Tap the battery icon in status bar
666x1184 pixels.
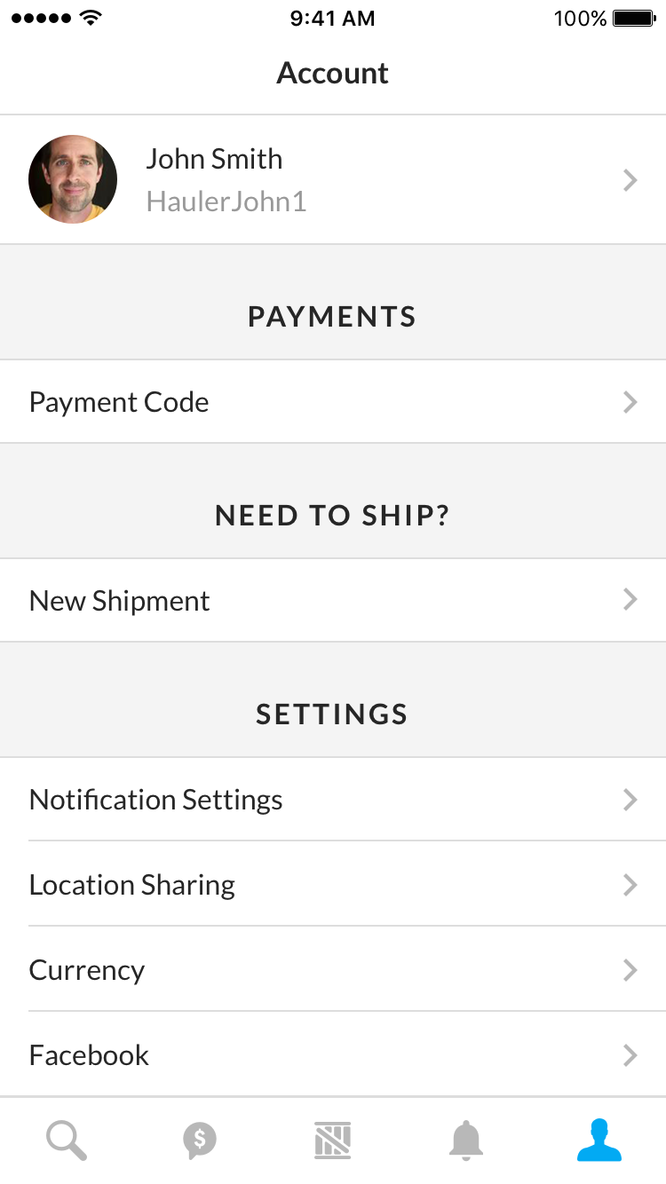(x=634, y=19)
